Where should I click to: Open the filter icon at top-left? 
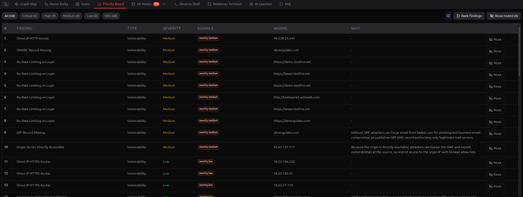coord(6,4)
